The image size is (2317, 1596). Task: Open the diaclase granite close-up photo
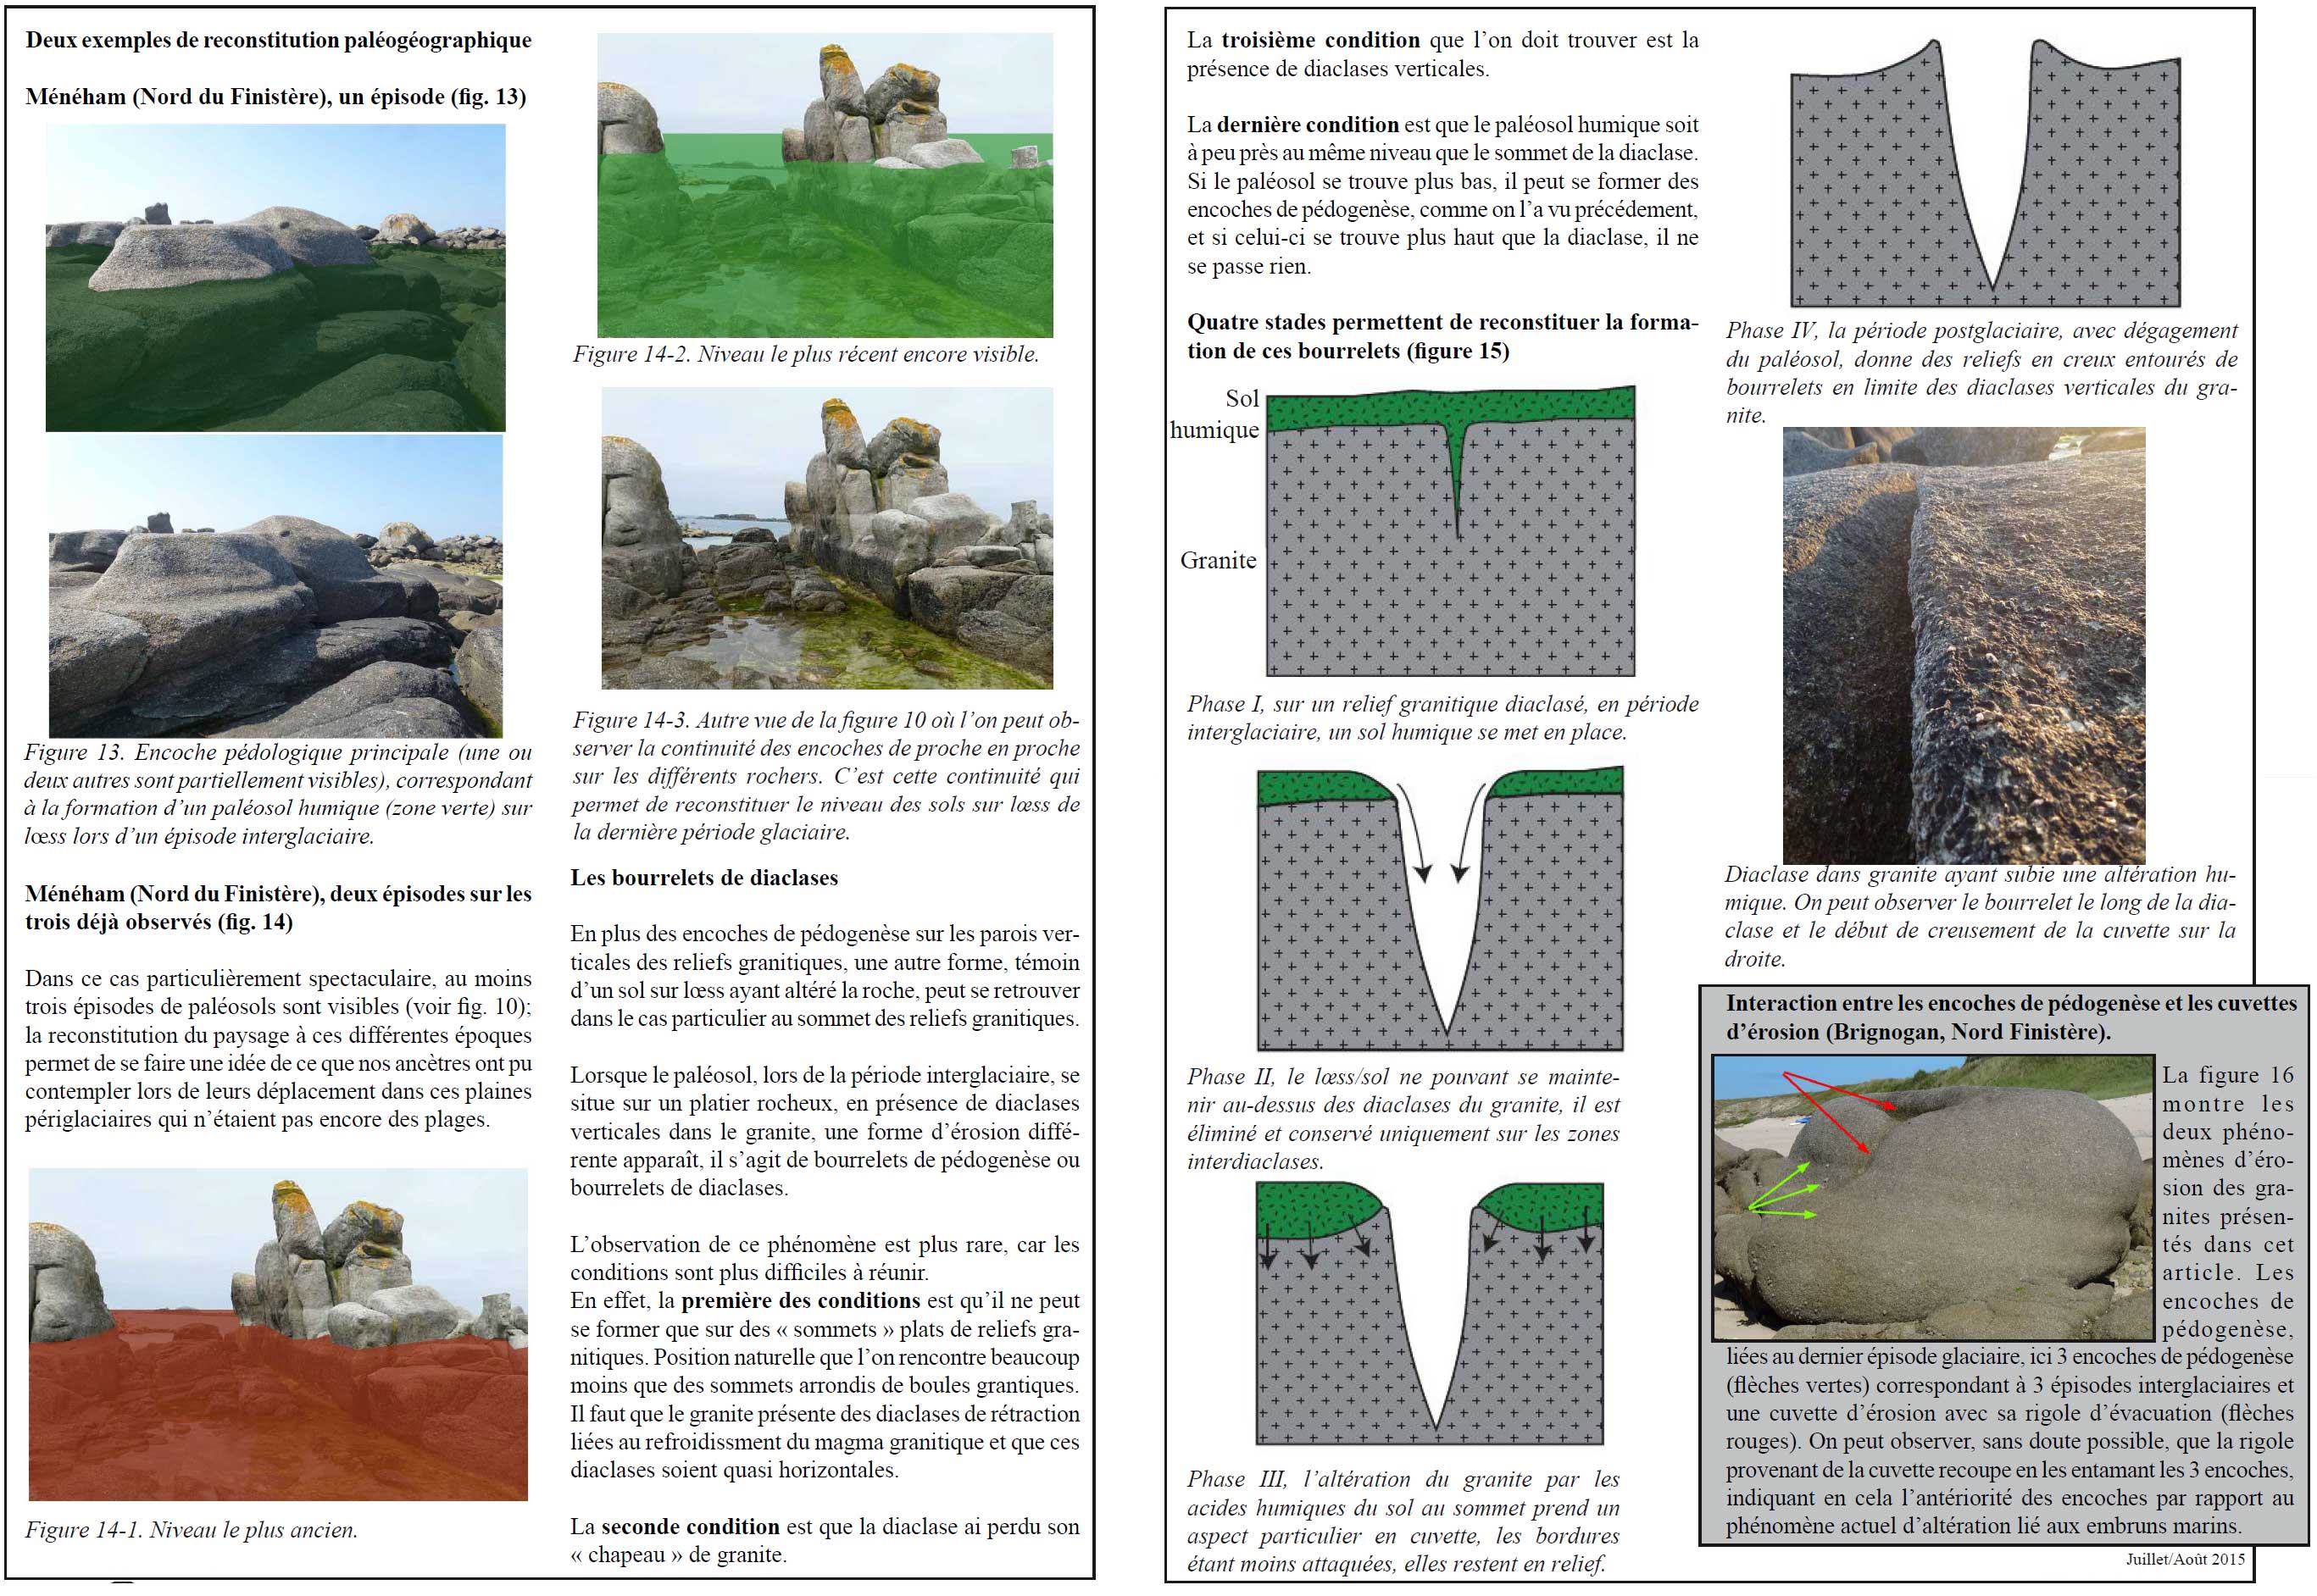tap(1964, 645)
